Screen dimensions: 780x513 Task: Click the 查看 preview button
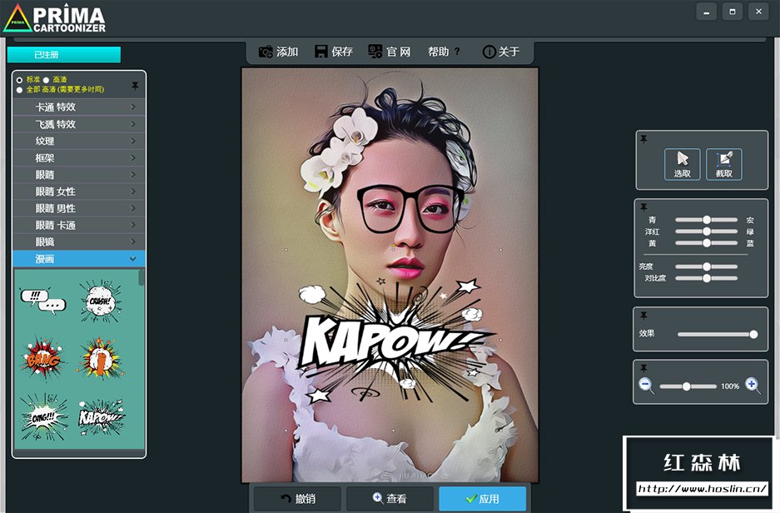[390, 498]
